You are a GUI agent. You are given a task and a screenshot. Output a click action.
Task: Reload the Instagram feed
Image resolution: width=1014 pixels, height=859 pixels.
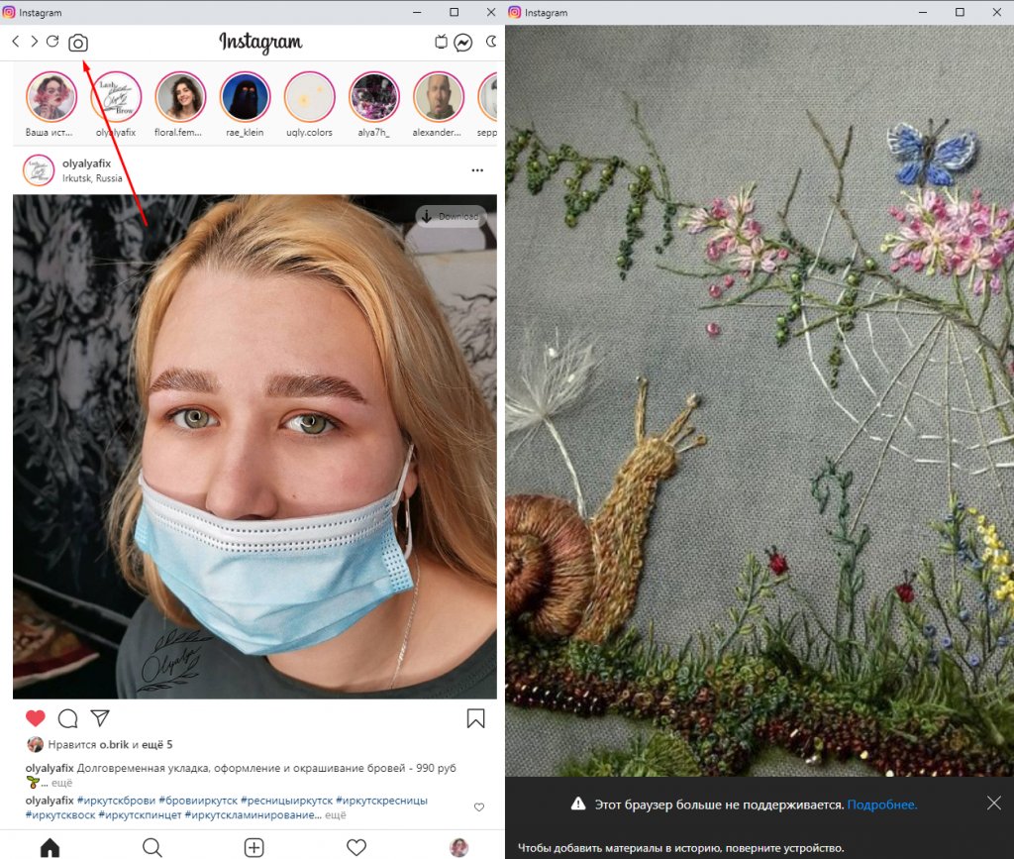click(52, 42)
